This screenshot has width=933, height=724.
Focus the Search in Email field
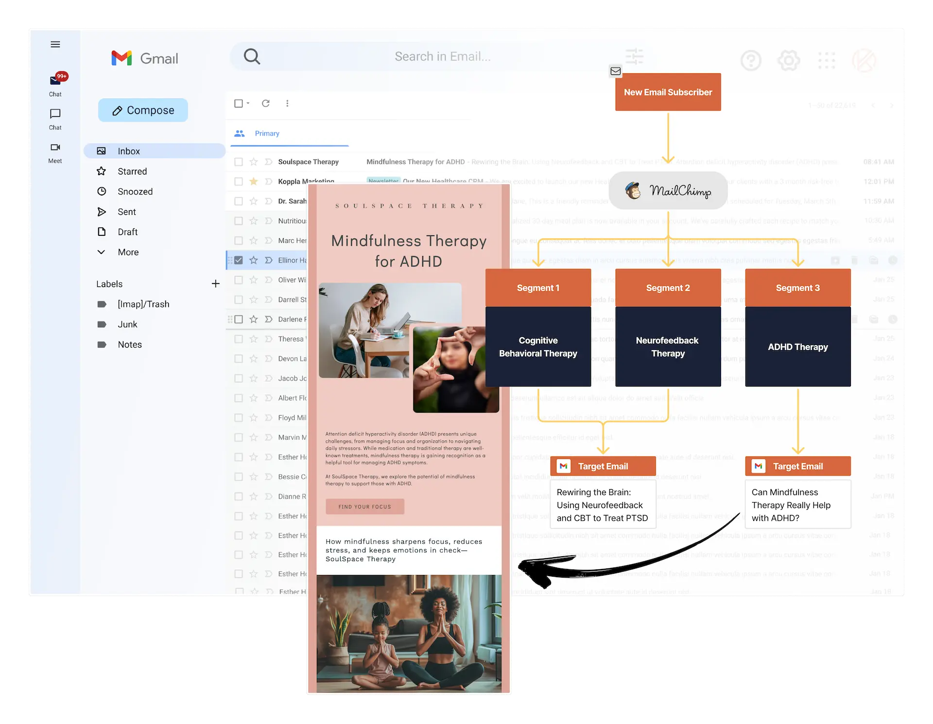click(x=442, y=56)
